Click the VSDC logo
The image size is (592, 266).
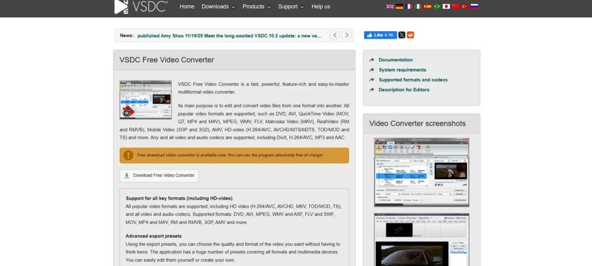coord(141,6)
